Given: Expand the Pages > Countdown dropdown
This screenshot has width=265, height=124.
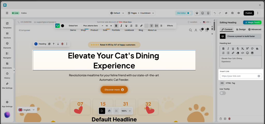Looking at the screenshot, I should point(141,13).
